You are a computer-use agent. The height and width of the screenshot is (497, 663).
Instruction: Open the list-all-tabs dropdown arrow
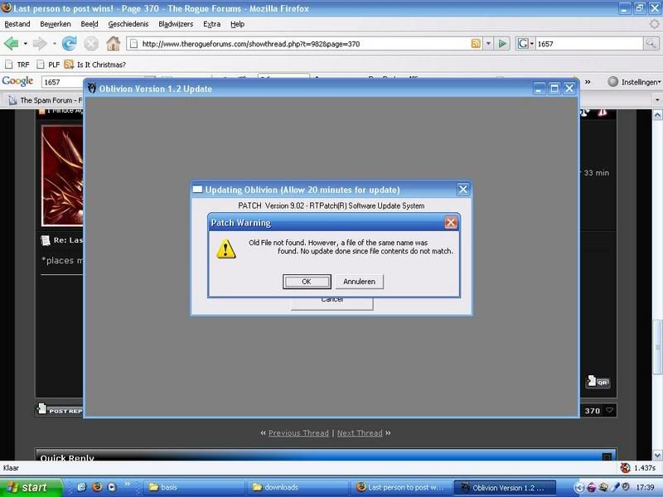(x=657, y=100)
